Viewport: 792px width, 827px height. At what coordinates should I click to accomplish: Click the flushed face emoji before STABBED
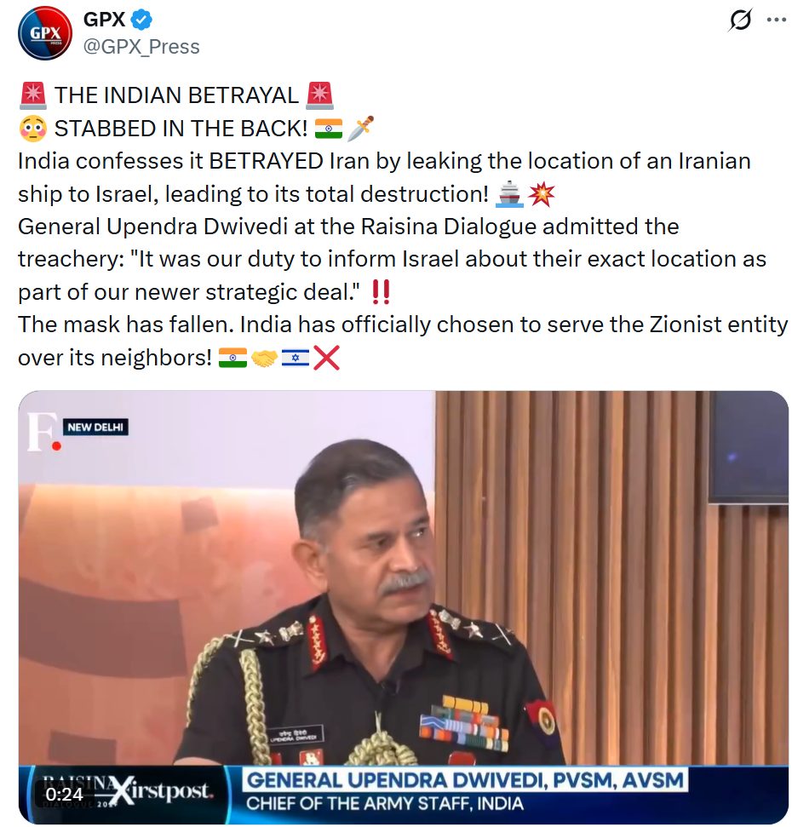32,129
